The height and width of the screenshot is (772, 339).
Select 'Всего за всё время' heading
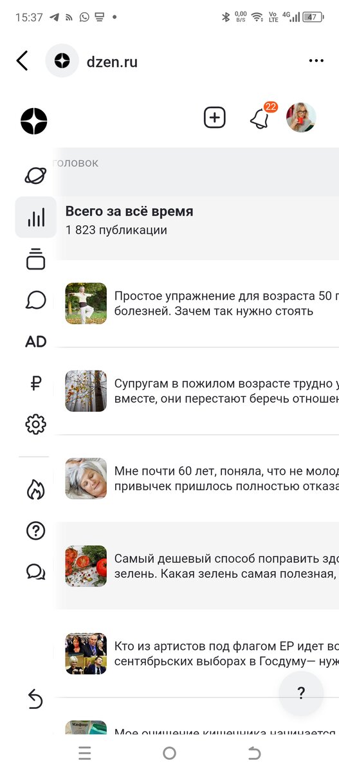pyautogui.click(x=129, y=211)
